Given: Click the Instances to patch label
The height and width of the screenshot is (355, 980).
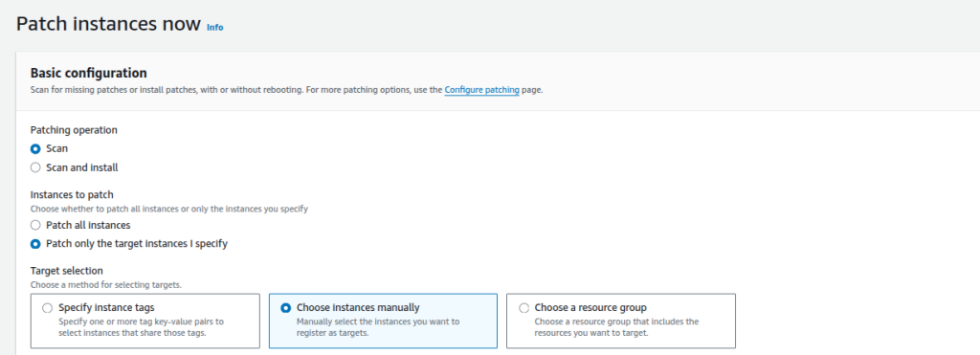Looking at the screenshot, I should [72, 195].
